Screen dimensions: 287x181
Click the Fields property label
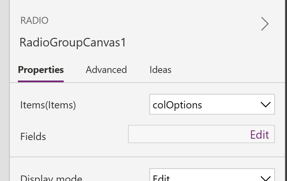(x=33, y=137)
